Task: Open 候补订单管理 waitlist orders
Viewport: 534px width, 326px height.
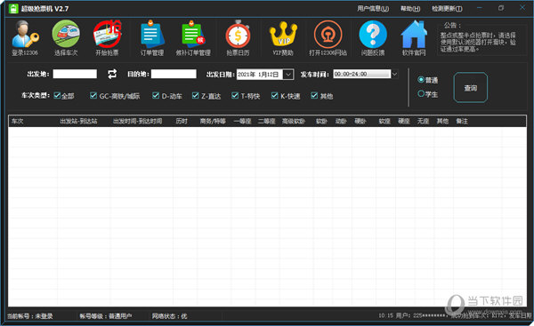Action: pyautogui.click(x=193, y=37)
